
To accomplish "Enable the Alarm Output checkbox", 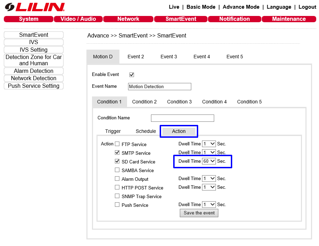I will coord(117,179).
